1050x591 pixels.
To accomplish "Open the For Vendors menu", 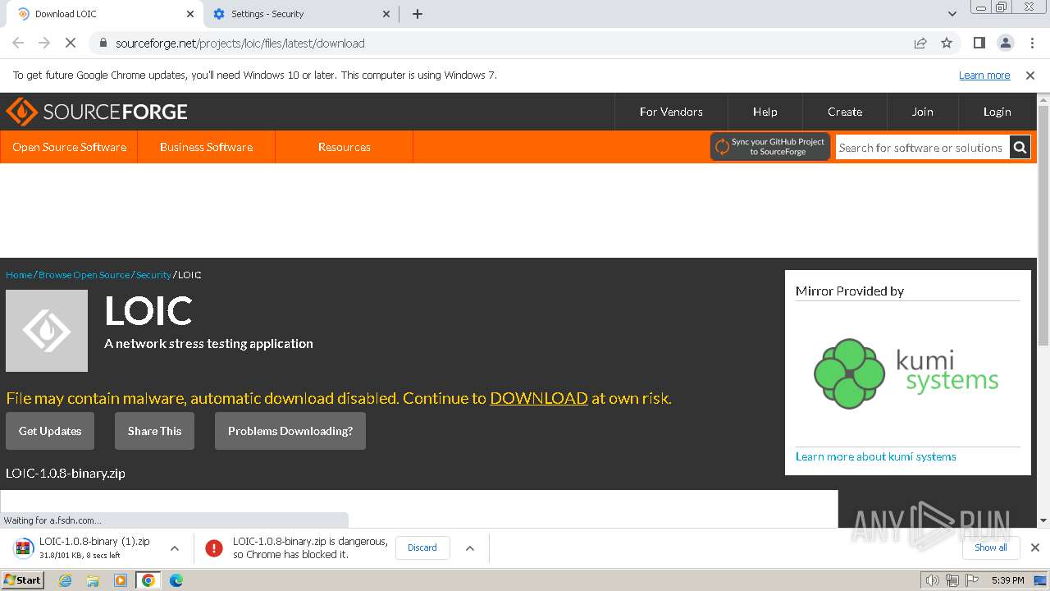I will [x=671, y=112].
